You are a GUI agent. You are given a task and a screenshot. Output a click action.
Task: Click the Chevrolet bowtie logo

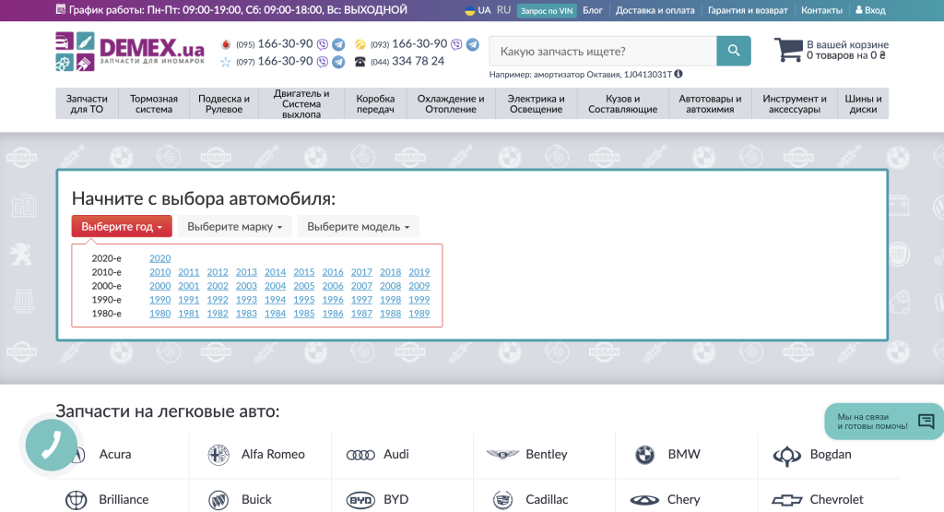(787, 500)
